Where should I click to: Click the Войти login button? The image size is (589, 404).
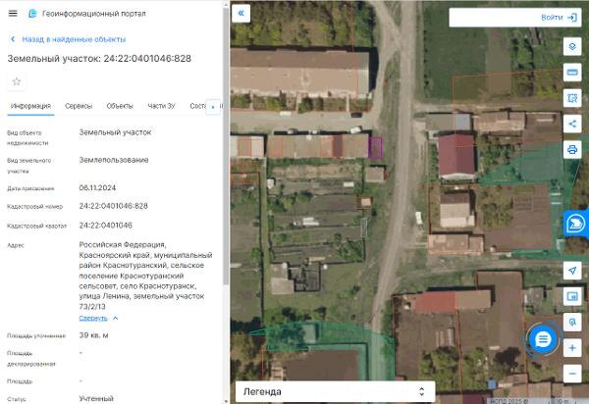(559, 18)
